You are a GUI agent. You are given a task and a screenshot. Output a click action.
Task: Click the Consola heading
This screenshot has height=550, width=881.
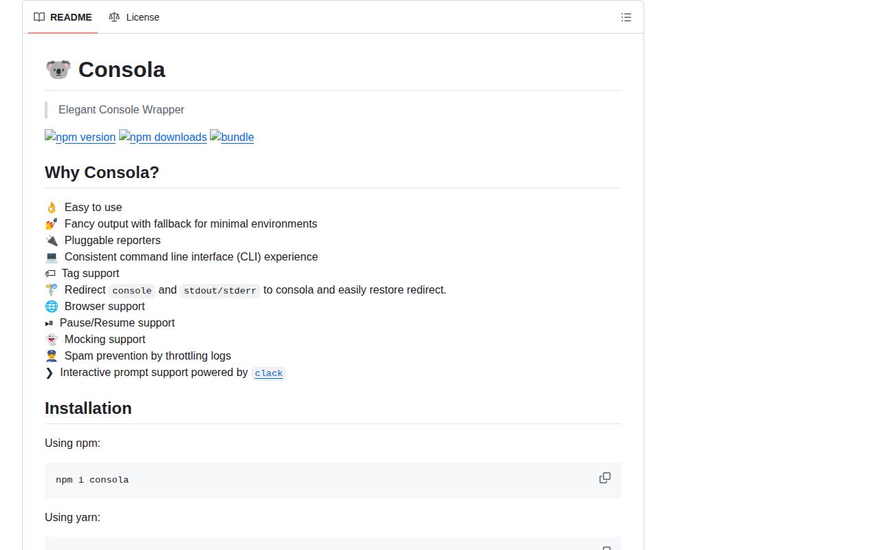pyautogui.click(x=122, y=69)
